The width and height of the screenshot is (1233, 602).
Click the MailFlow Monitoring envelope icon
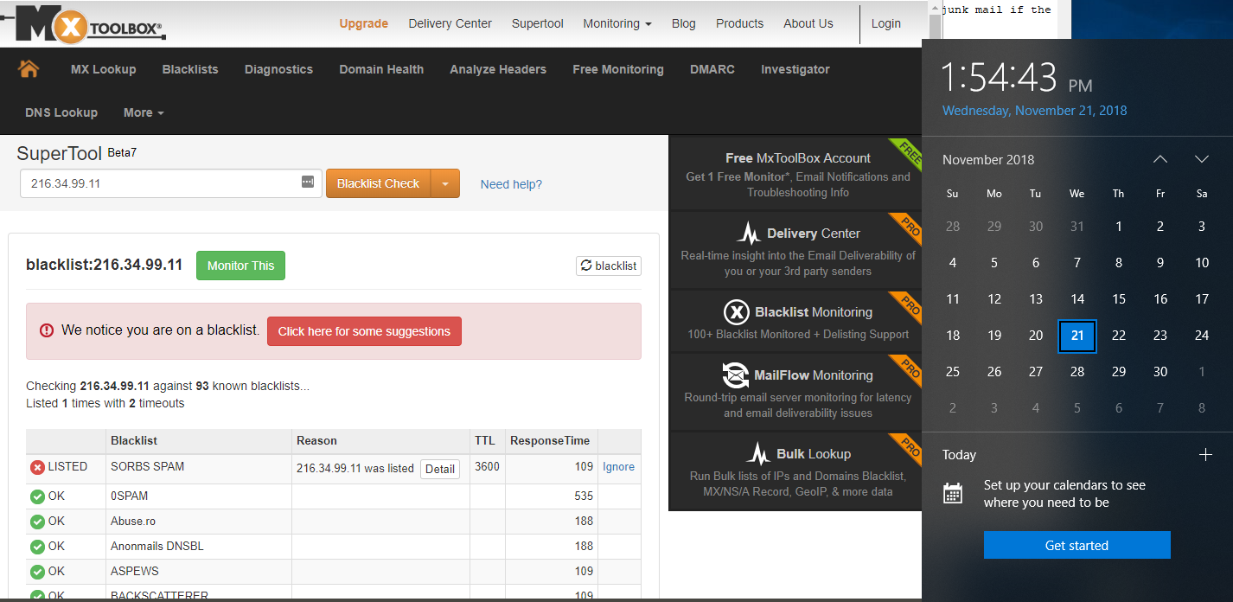pos(735,375)
